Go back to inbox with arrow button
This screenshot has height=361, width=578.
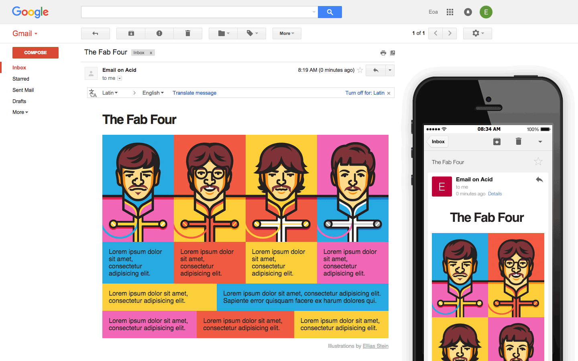pyautogui.click(x=96, y=33)
